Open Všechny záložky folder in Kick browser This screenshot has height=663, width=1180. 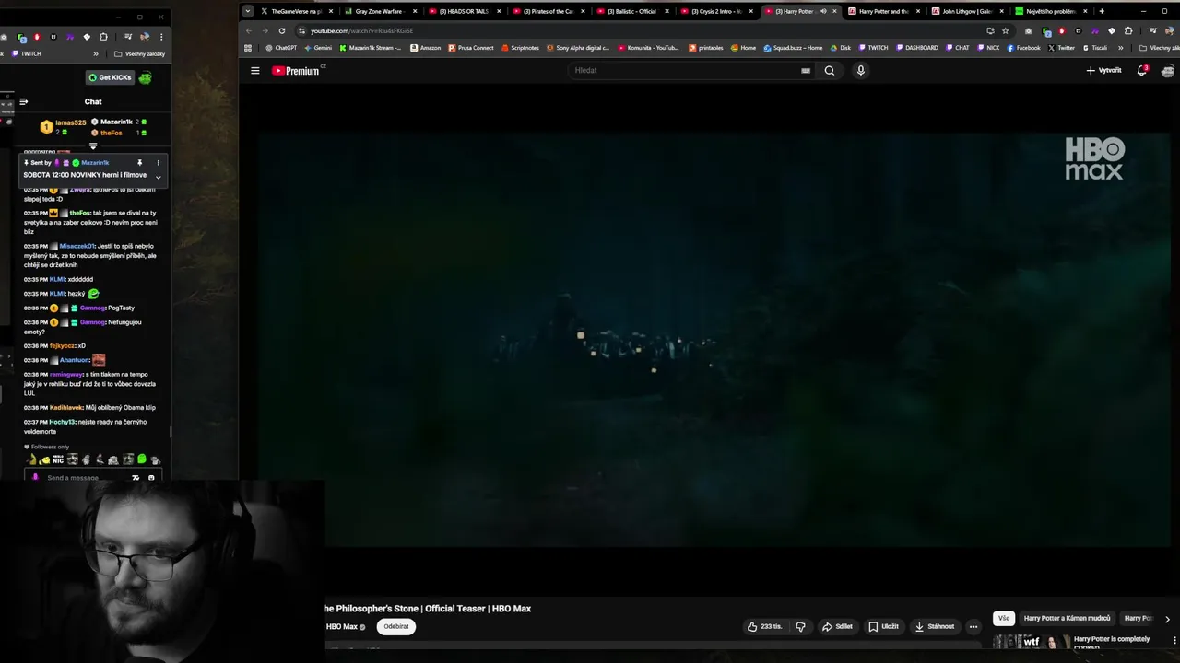pyautogui.click(x=140, y=53)
